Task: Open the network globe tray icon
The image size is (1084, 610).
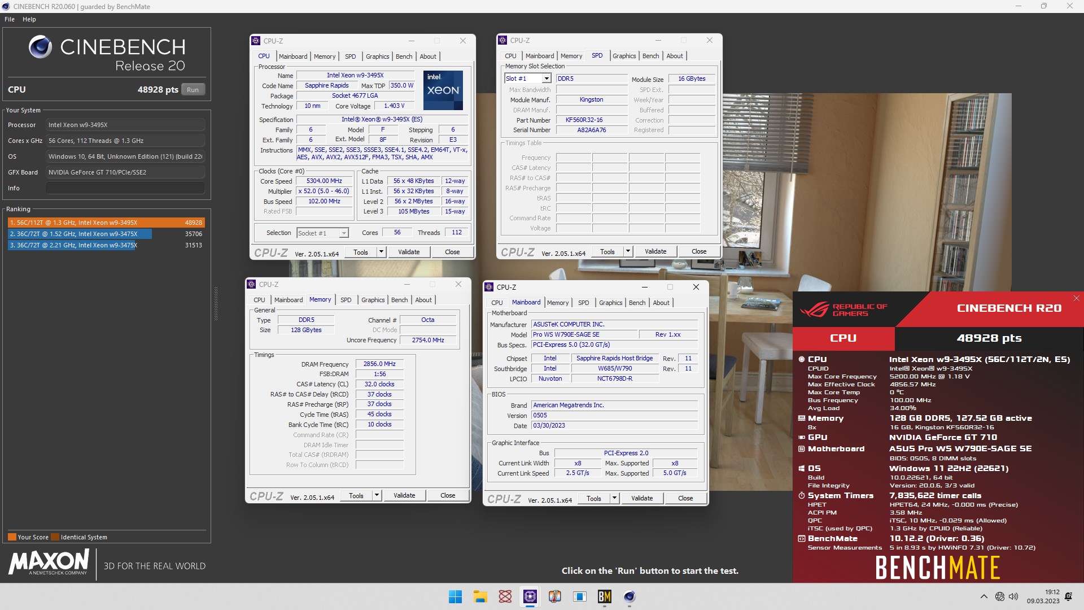Action: (x=999, y=596)
